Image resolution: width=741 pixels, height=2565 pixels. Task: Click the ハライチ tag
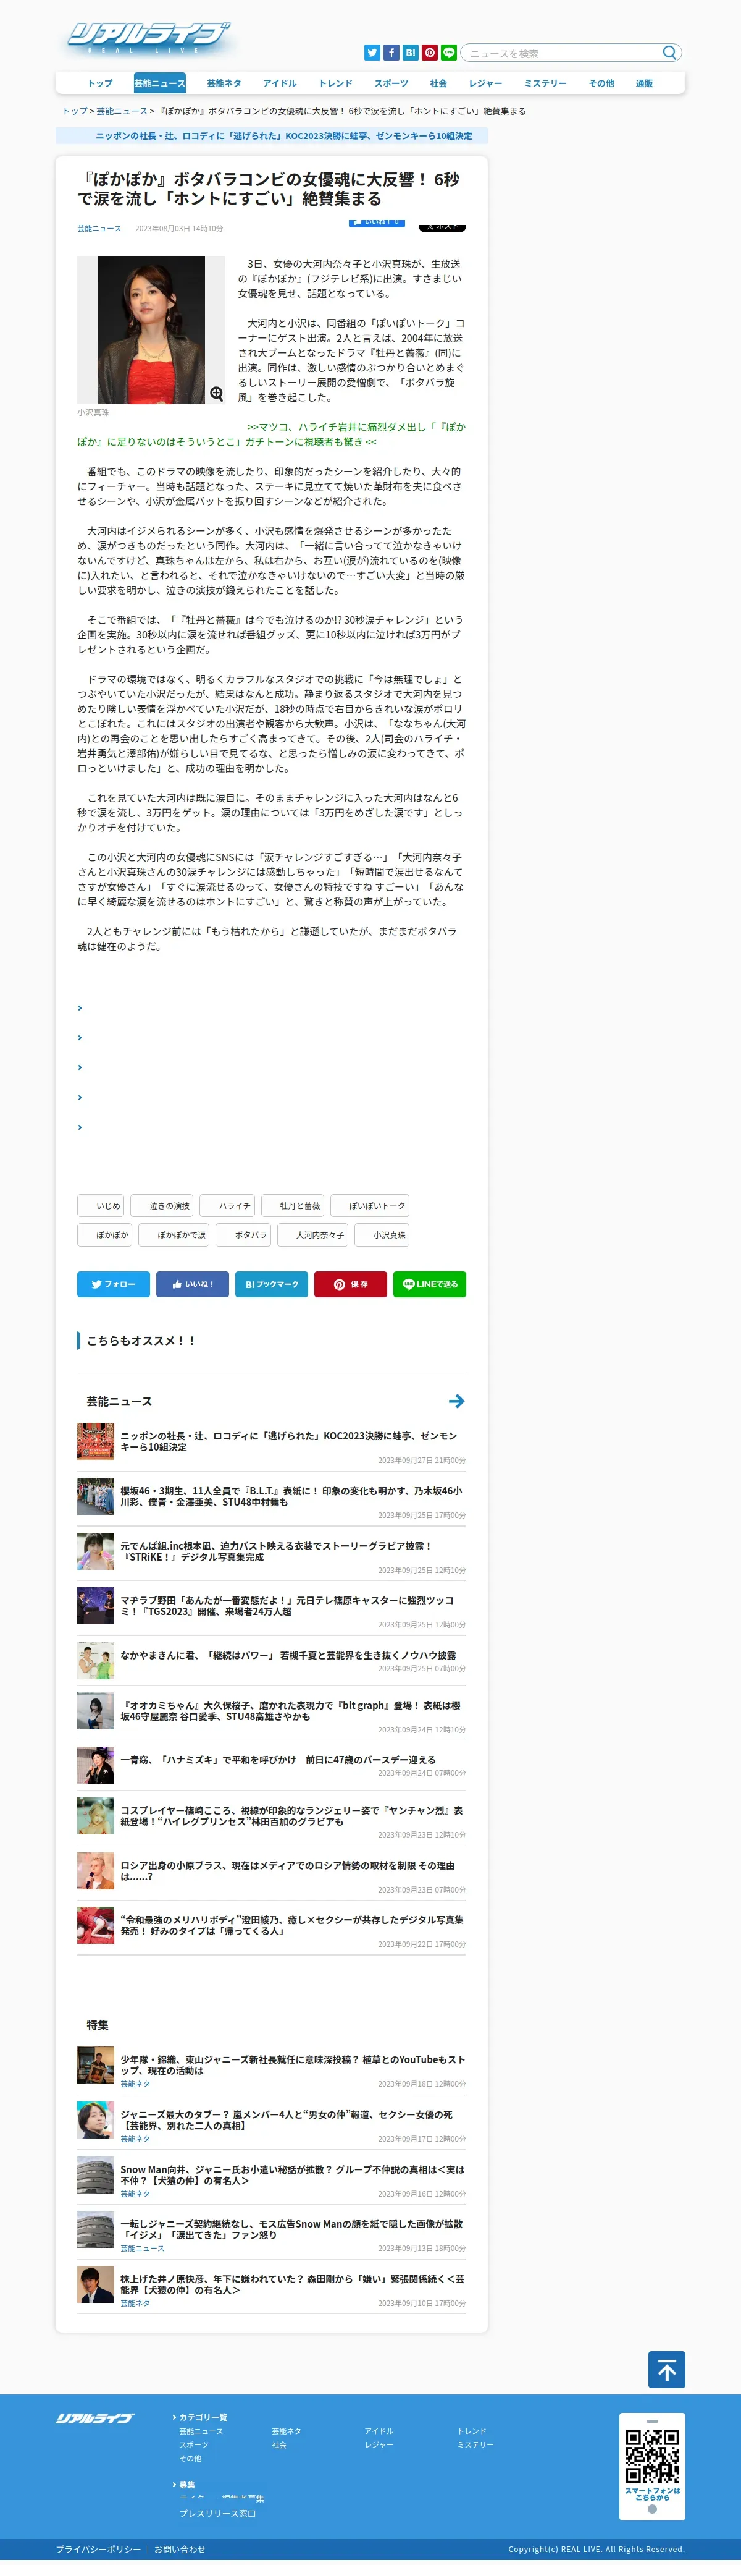(x=228, y=1206)
